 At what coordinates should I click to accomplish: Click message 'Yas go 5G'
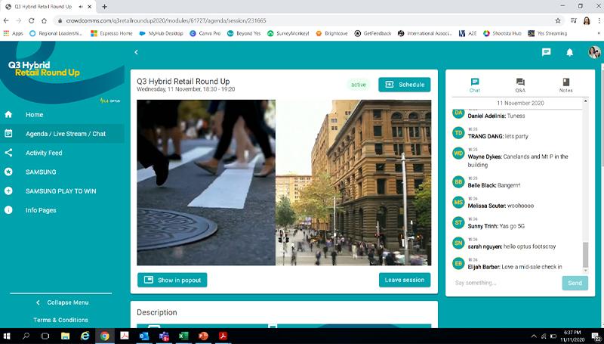click(x=512, y=226)
